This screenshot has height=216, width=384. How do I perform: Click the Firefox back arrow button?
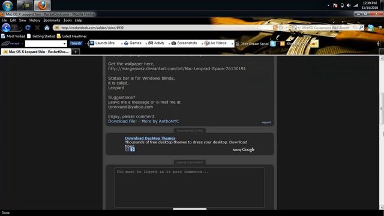pyautogui.click(x=6, y=28)
